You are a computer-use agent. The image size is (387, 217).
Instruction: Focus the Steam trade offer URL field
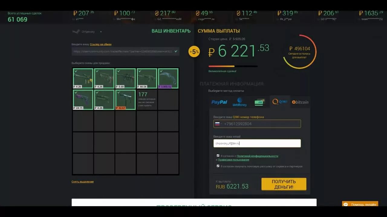(125, 51)
